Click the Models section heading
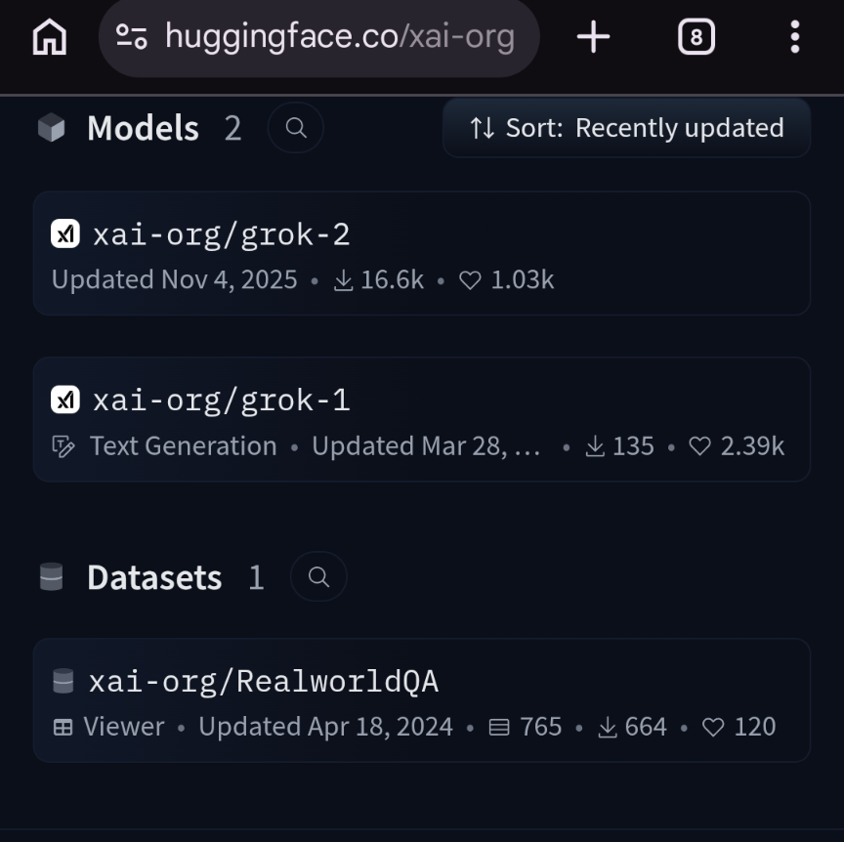844x842 pixels. pos(143,128)
